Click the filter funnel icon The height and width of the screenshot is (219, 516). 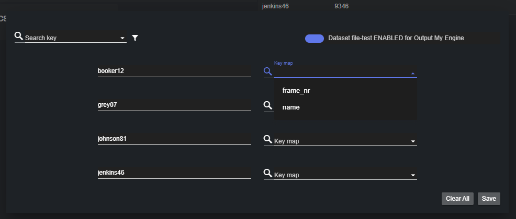click(x=135, y=38)
